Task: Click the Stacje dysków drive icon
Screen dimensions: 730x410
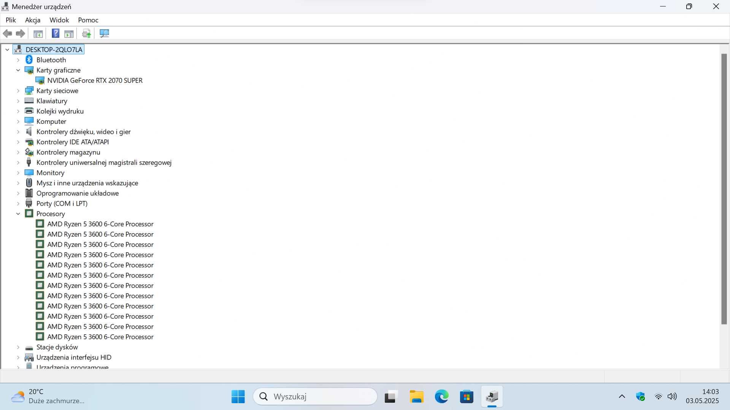Action: pyautogui.click(x=29, y=347)
